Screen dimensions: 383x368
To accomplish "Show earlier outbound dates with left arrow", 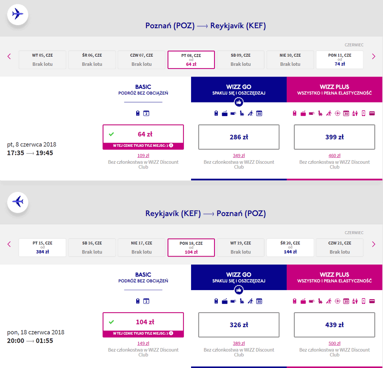I will 9,57.
